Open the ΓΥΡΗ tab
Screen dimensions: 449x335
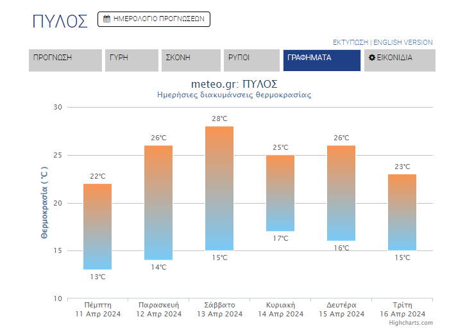coord(131,60)
